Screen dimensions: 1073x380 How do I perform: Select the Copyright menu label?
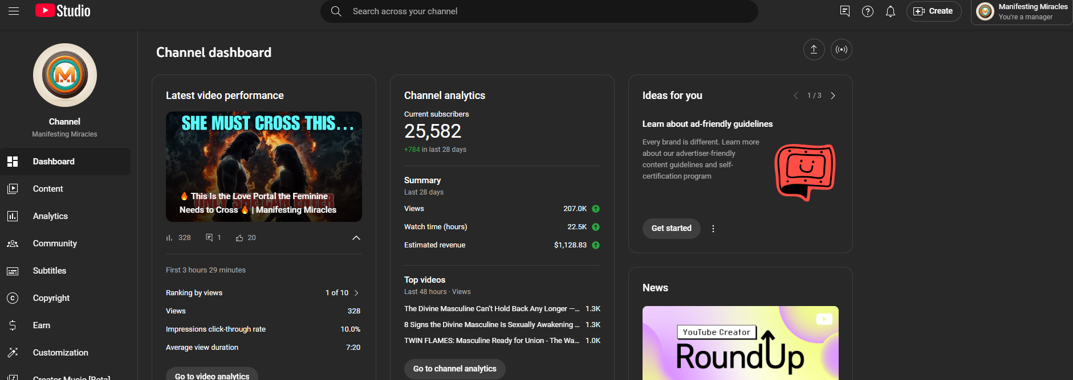point(51,298)
